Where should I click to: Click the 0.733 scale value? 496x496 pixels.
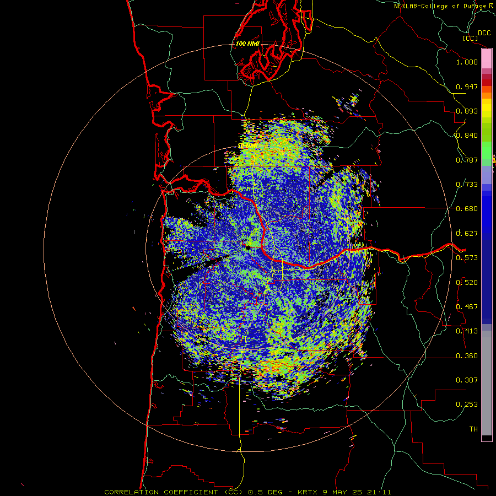[467, 185]
